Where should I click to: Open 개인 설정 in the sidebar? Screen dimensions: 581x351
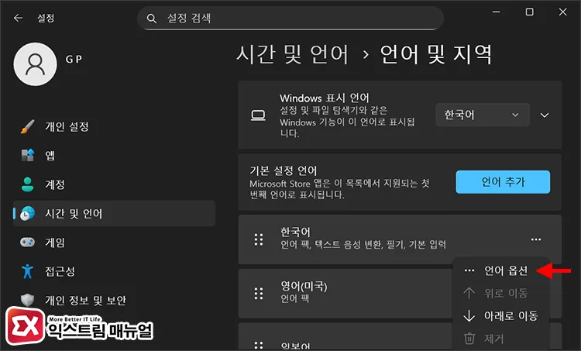(x=114, y=126)
